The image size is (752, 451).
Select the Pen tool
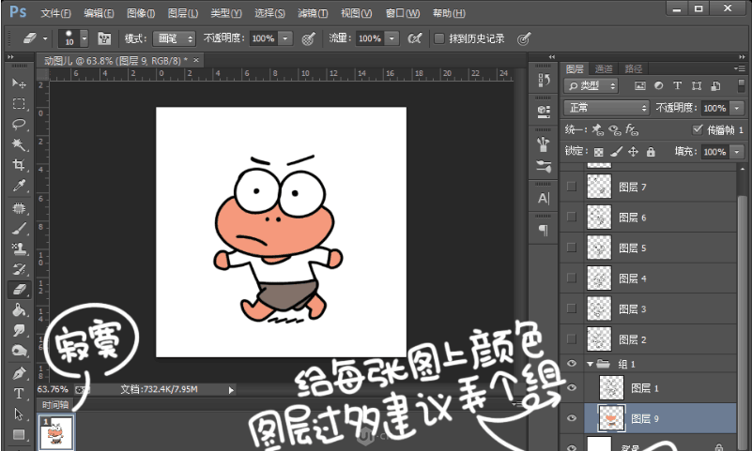click(x=19, y=373)
